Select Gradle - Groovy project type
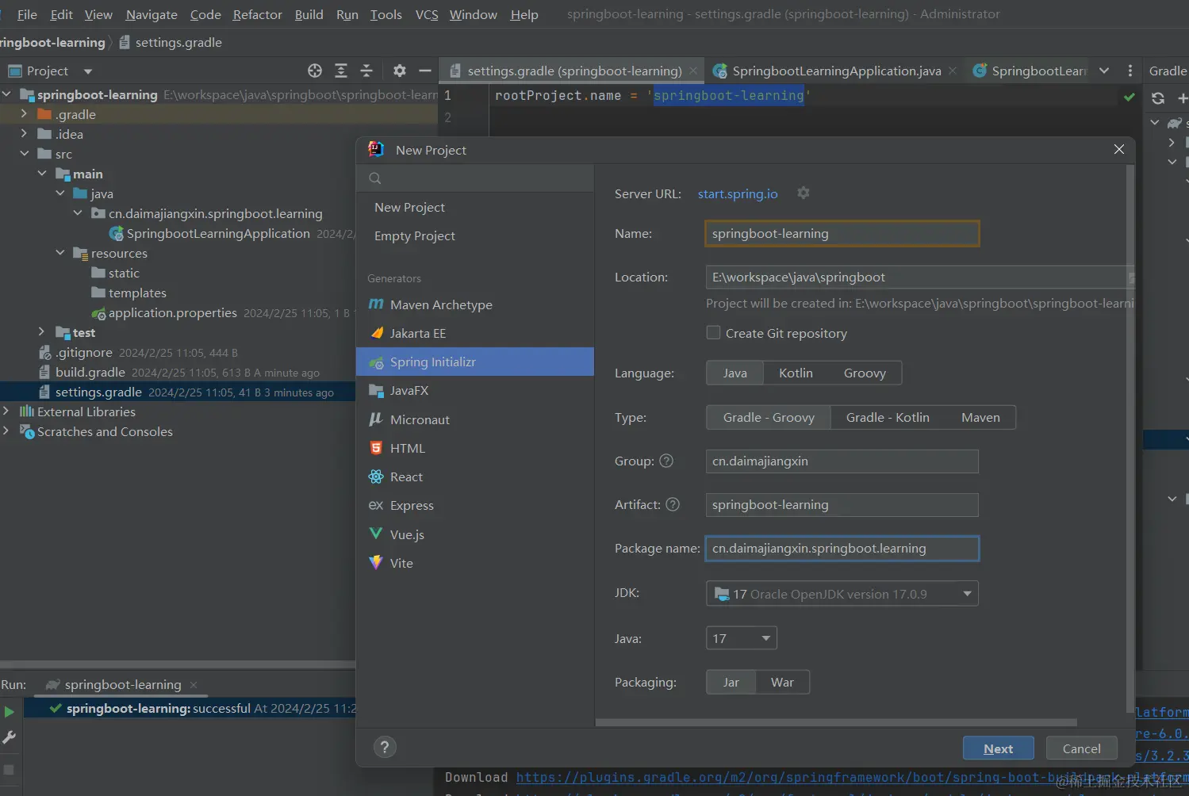Image resolution: width=1189 pixels, height=796 pixels. coord(769,417)
